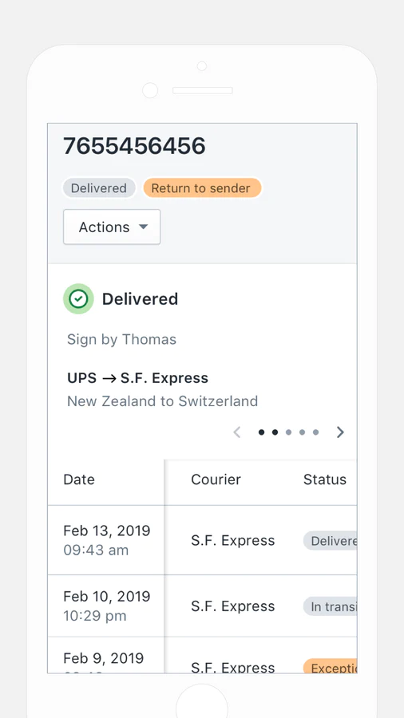Select the first carousel pagination dot
This screenshot has width=404, height=718.
pos(262,432)
